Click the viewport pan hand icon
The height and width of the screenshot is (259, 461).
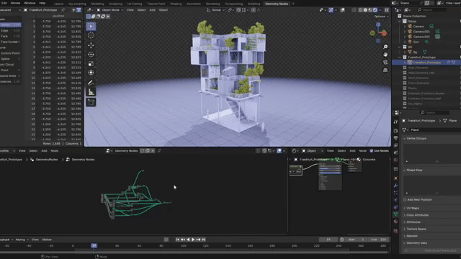pos(385,55)
